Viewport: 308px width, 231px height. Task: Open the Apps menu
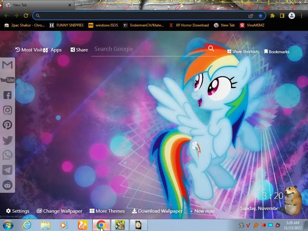pos(53,50)
